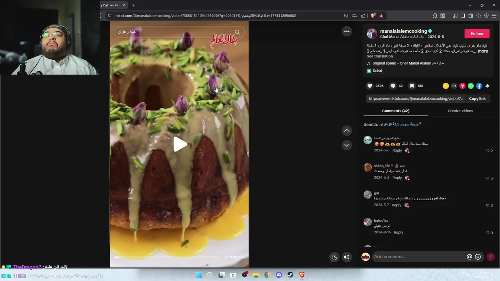Open Brave Leo AI sparkle icon
This screenshot has width=500, height=281.
pos(479,16)
